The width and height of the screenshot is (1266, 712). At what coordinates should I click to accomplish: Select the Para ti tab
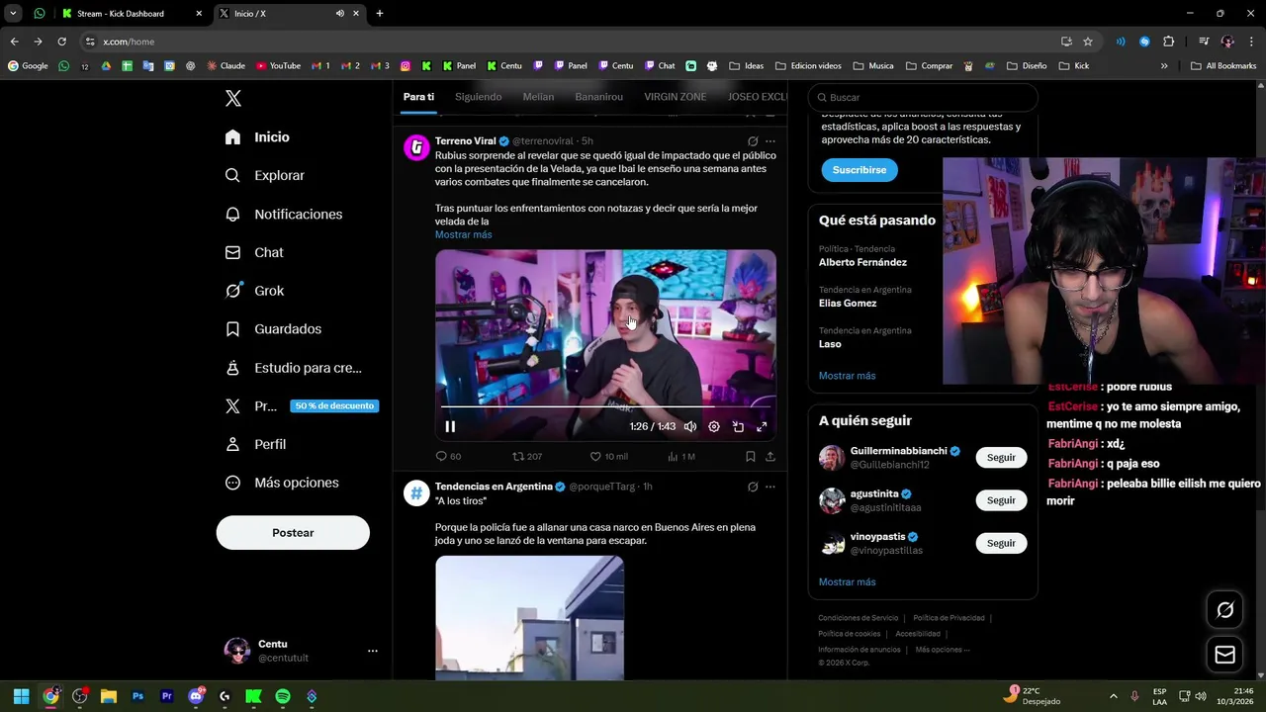click(418, 97)
